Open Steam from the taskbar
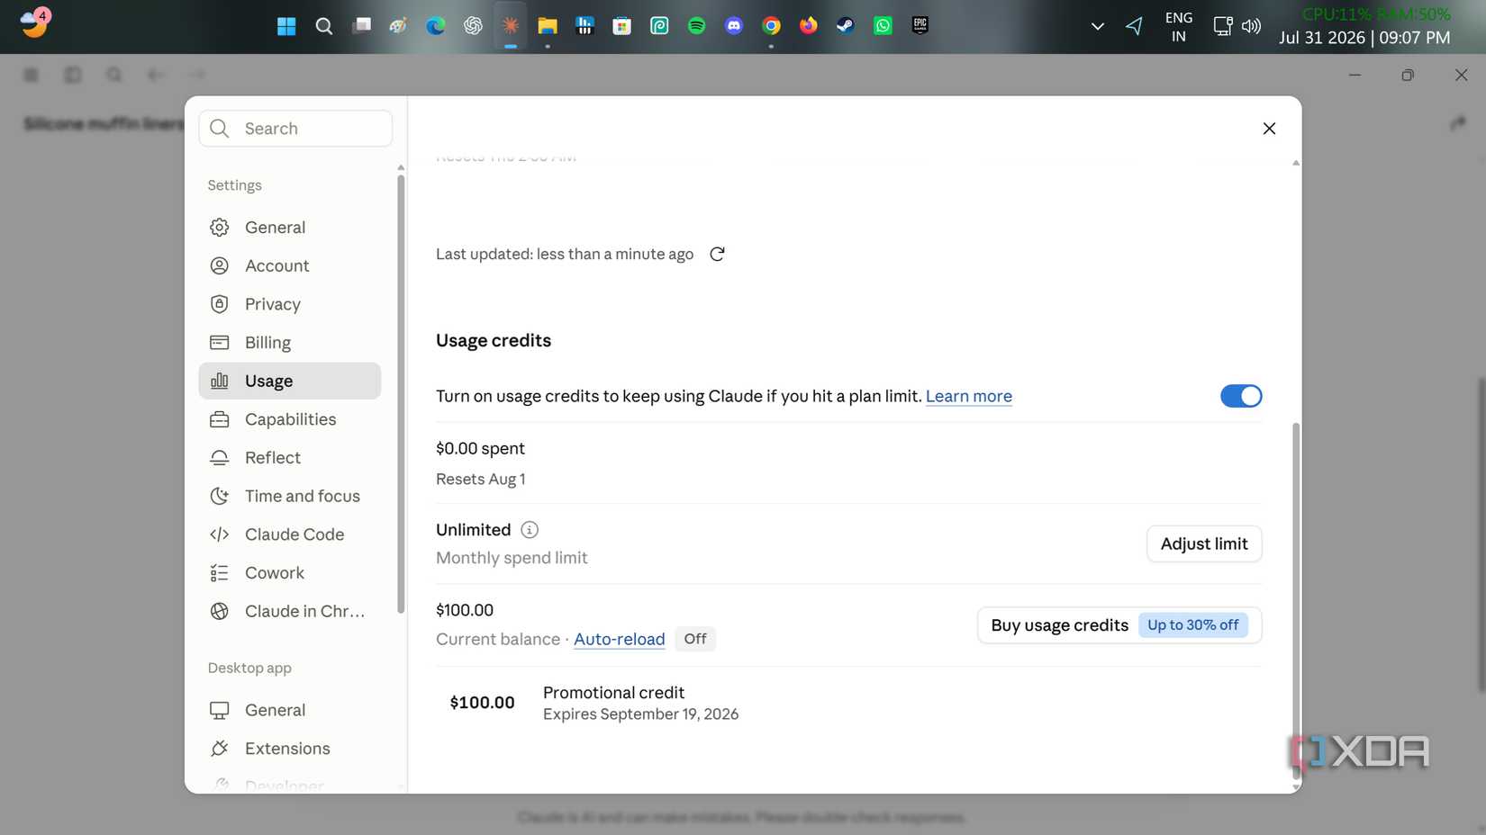This screenshot has height=835, width=1486. point(846,26)
